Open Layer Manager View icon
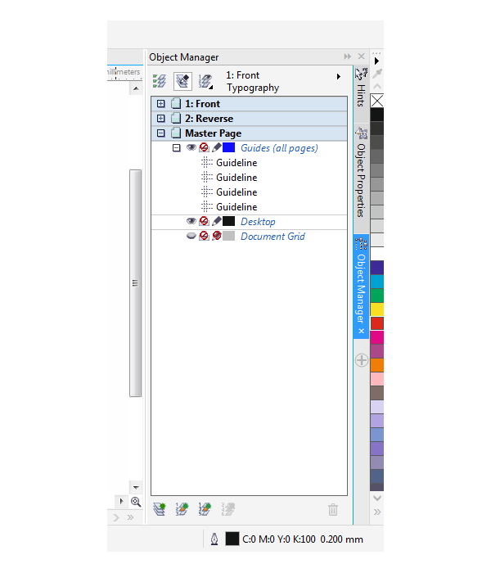The height and width of the screenshot is (573, 491). [205, 81]
